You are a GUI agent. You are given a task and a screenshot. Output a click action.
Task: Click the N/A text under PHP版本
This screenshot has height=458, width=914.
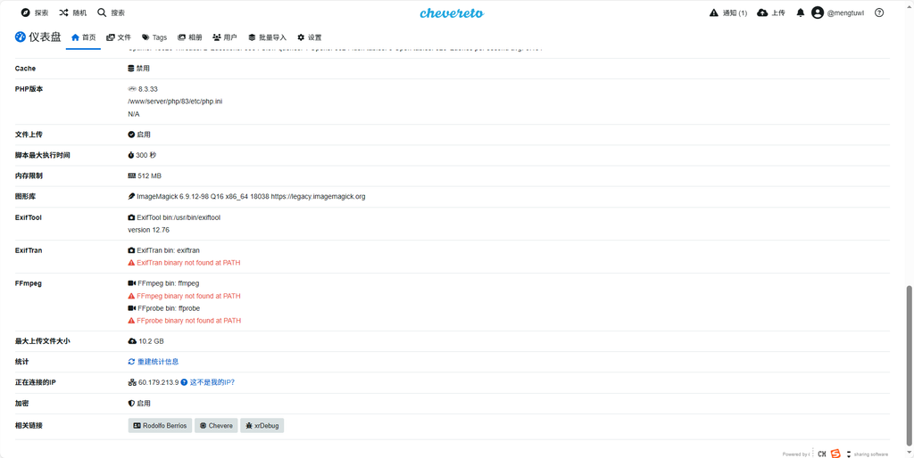(134, 114)
